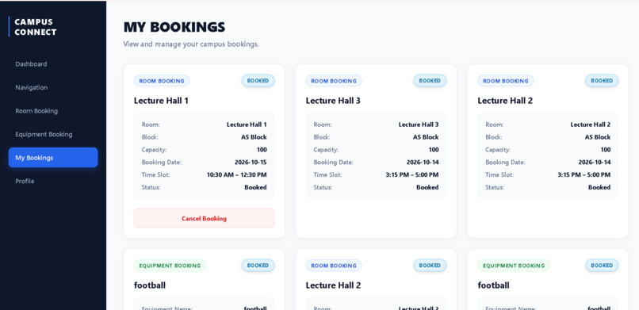Cancel the Lecture Hall 1 booking
The width and height of the screenshot is (639, 310).
pos(205,218)
